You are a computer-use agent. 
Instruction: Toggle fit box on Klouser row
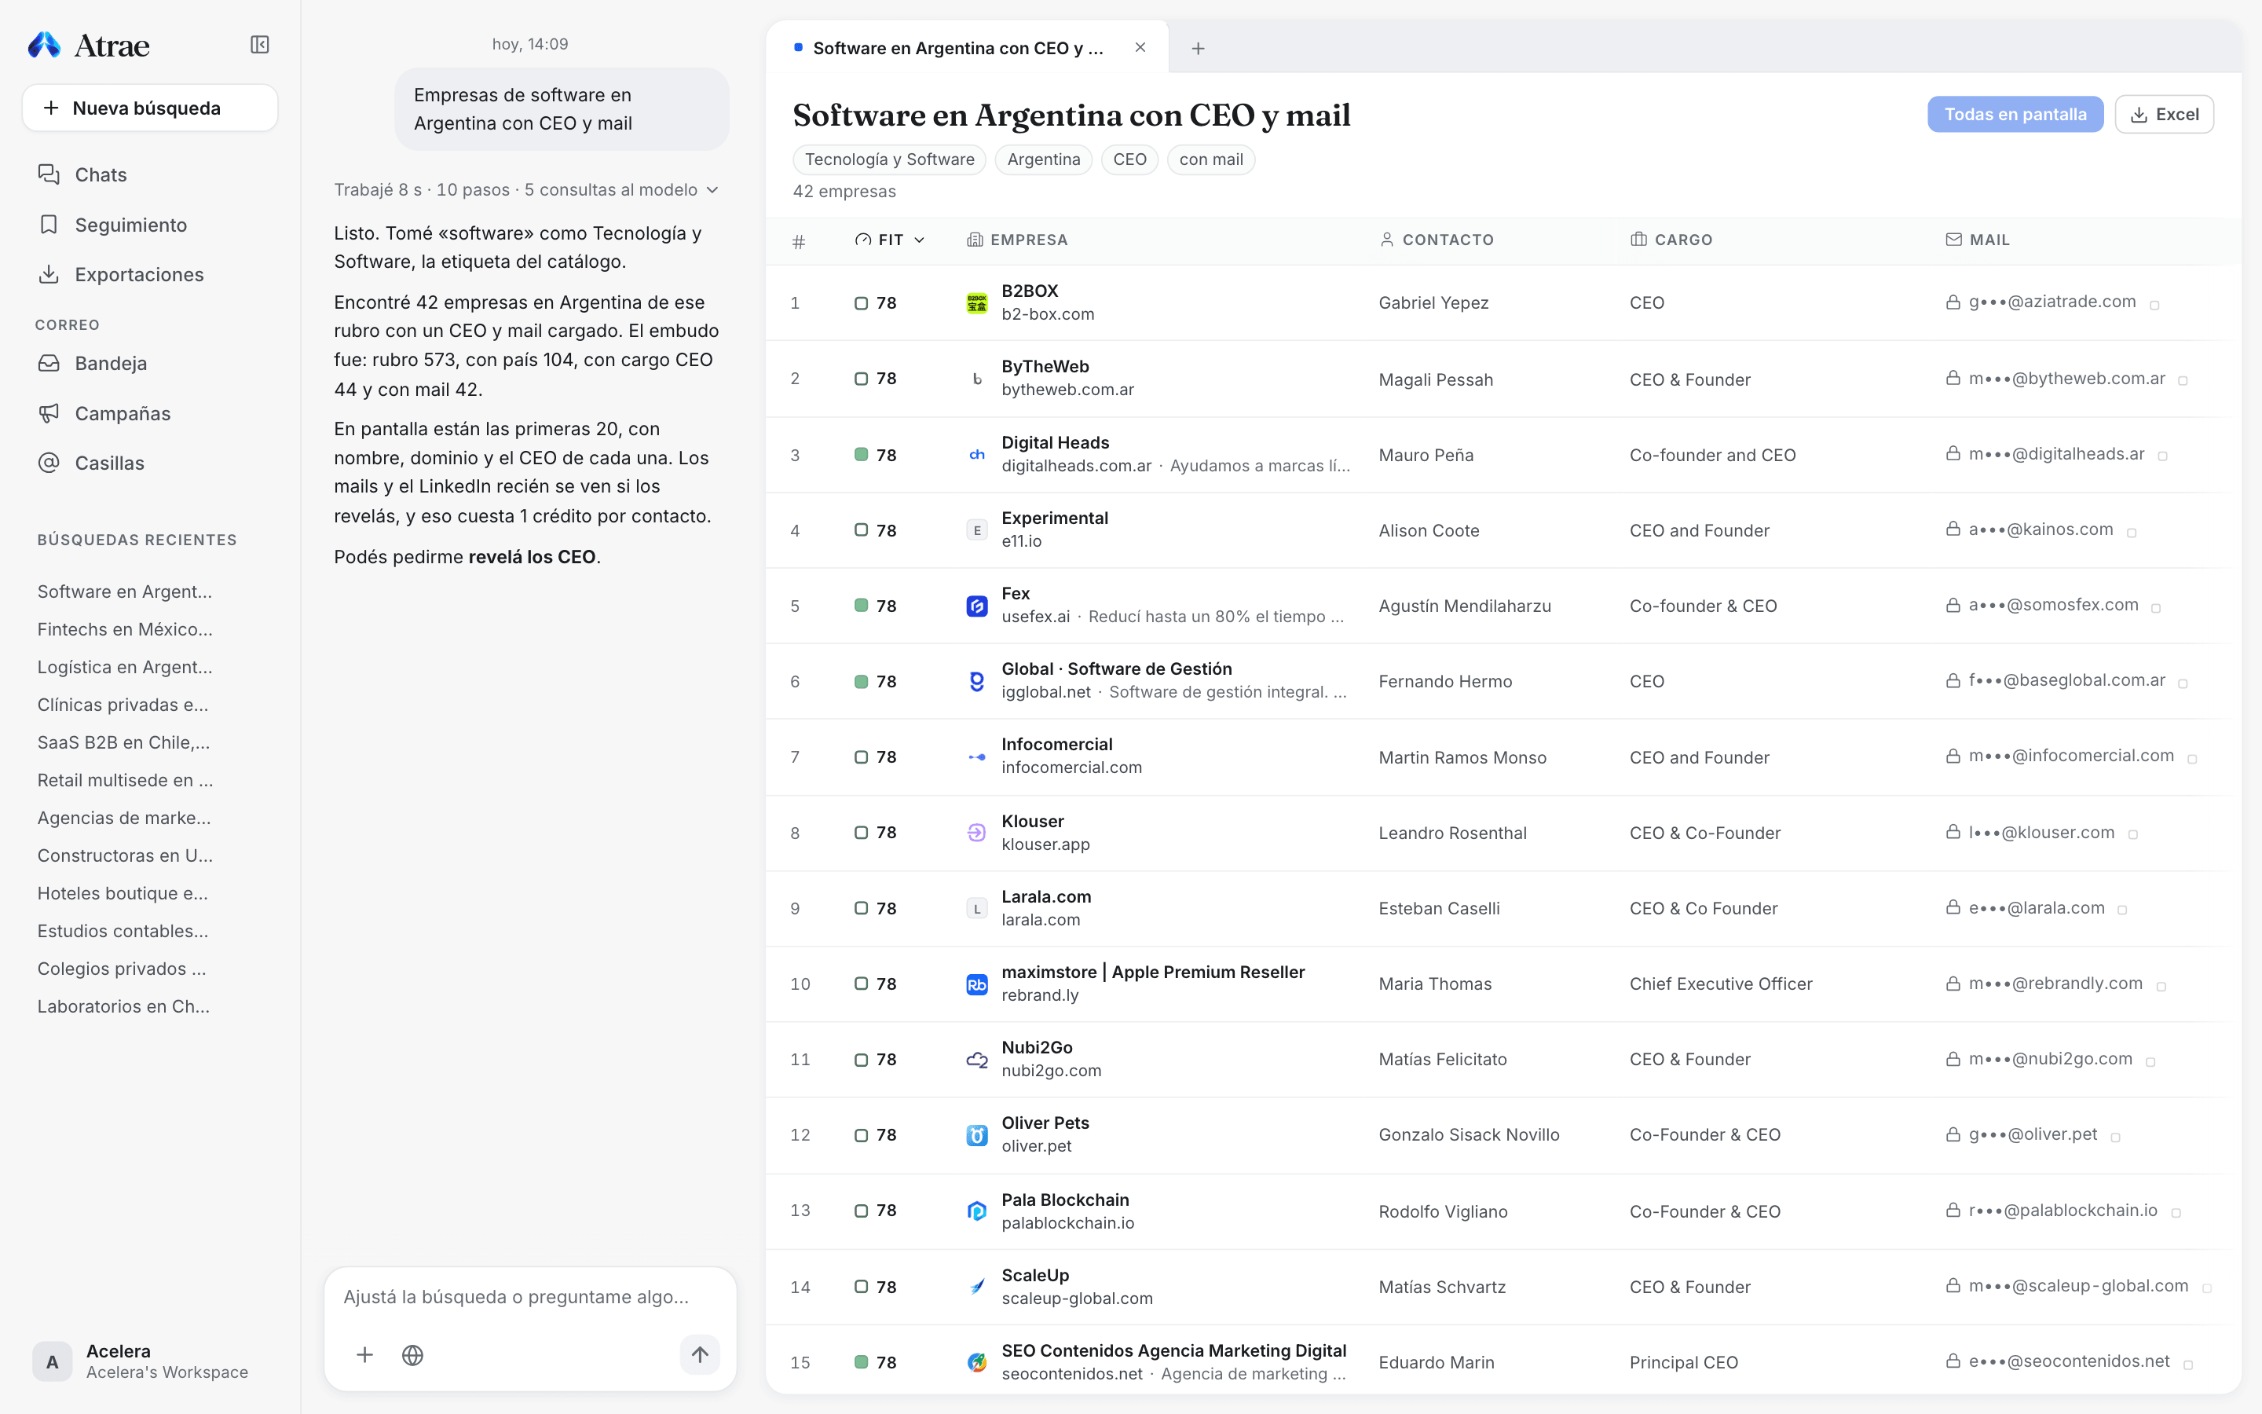tap(861, 833)
